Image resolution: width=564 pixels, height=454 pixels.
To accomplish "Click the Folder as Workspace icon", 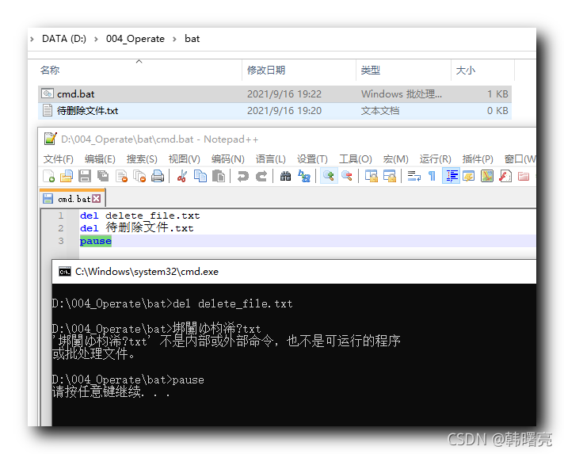I will 524,176.
